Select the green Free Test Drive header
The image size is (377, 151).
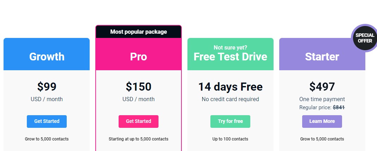point(231,54)
